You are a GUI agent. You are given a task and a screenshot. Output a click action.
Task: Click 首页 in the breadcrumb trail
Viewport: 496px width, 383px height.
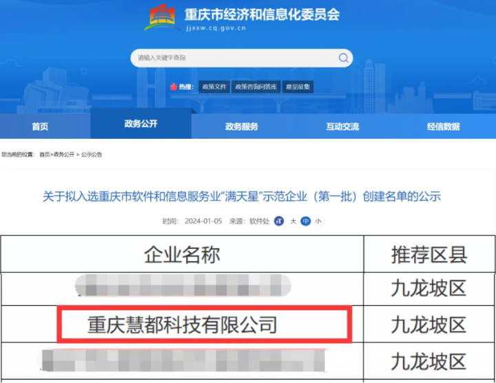click(x=45, y=155)
